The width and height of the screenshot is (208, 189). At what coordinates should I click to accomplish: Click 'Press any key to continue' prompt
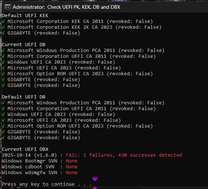click(47, 184)
